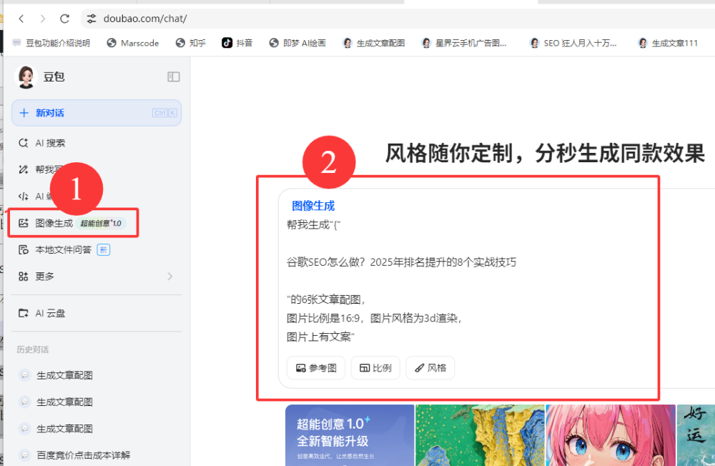The image size is (715, 466).
Task: Open the 豆包功能介绍说明 bookmark
Action: [51, 43]
